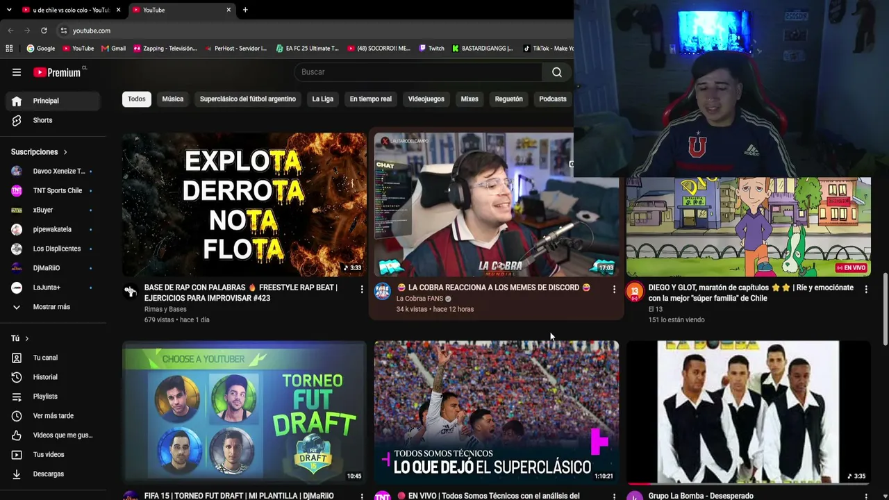The width and height of the screenshot is (889, 500).
Task: Open DjMaRiiO channel subscription
Action: [53, 268]
